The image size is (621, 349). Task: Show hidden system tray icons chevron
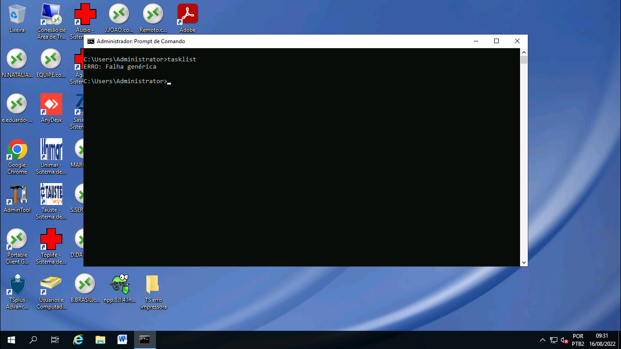coord(542,340)
